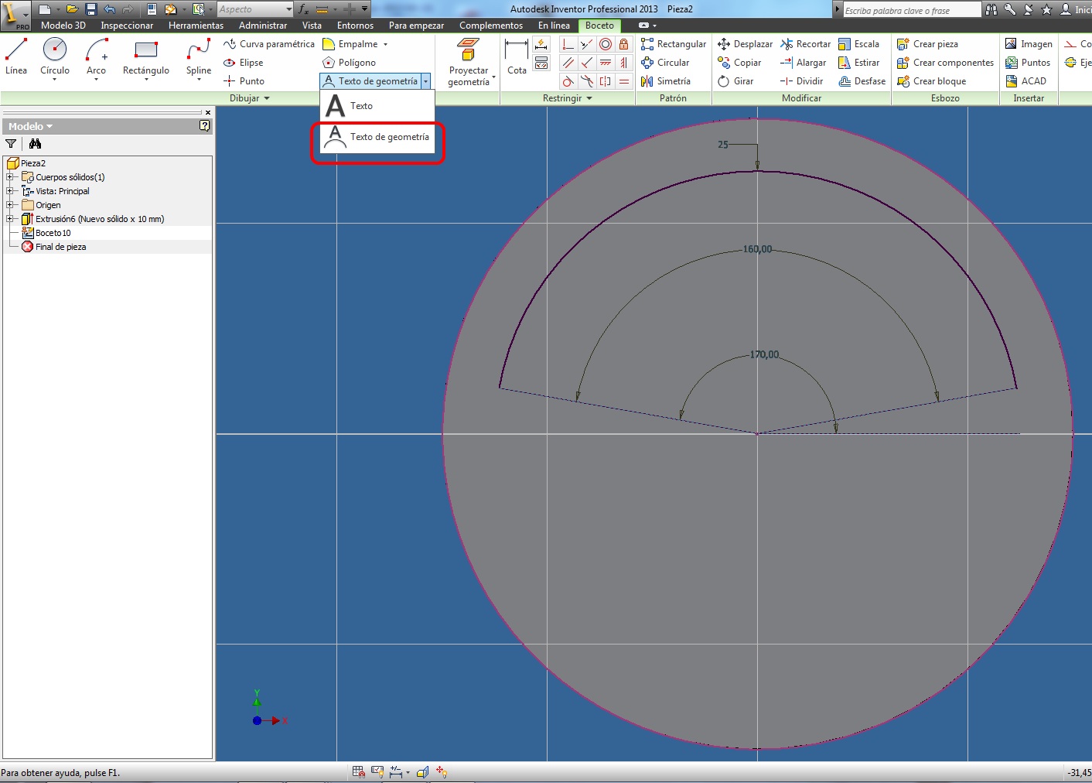Apply the collinear constraint icon
The image size is (1092, 783).
pyautogui.click(x=587, y=44)
